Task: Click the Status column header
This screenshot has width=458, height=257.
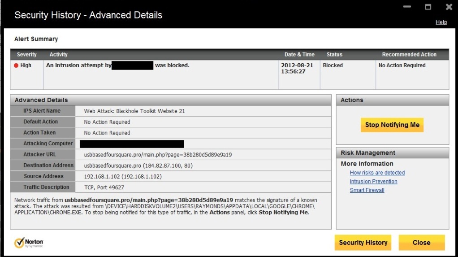Action: (334, 54)
